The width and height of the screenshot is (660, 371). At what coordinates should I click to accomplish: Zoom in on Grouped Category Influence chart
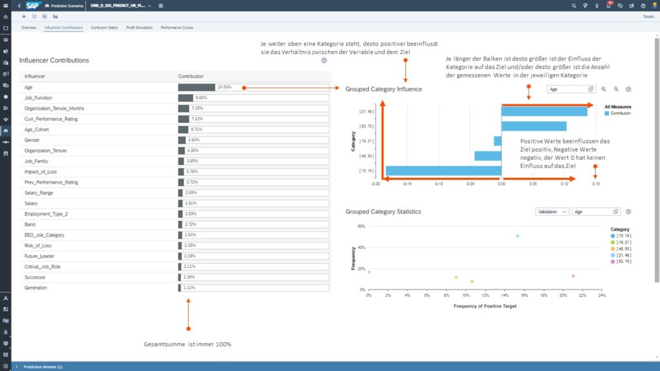tap(604, 90)
